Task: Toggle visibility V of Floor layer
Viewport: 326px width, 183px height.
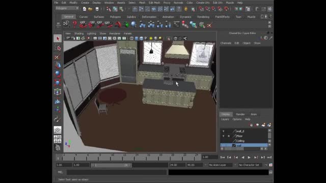Action: (224, 136)
